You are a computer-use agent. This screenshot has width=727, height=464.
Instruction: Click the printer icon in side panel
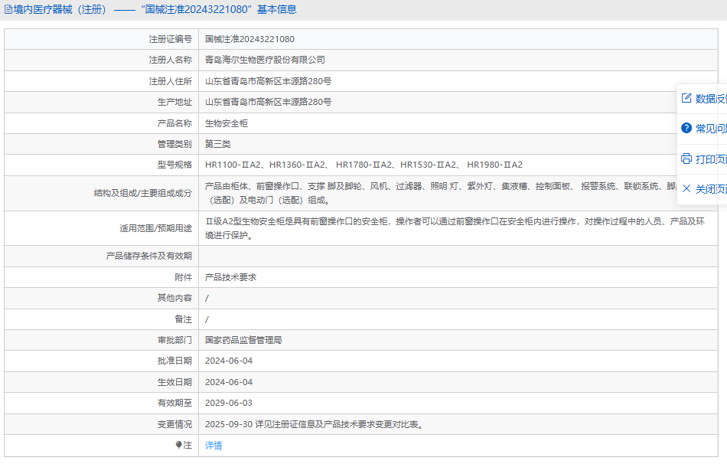tap(686, 158)
